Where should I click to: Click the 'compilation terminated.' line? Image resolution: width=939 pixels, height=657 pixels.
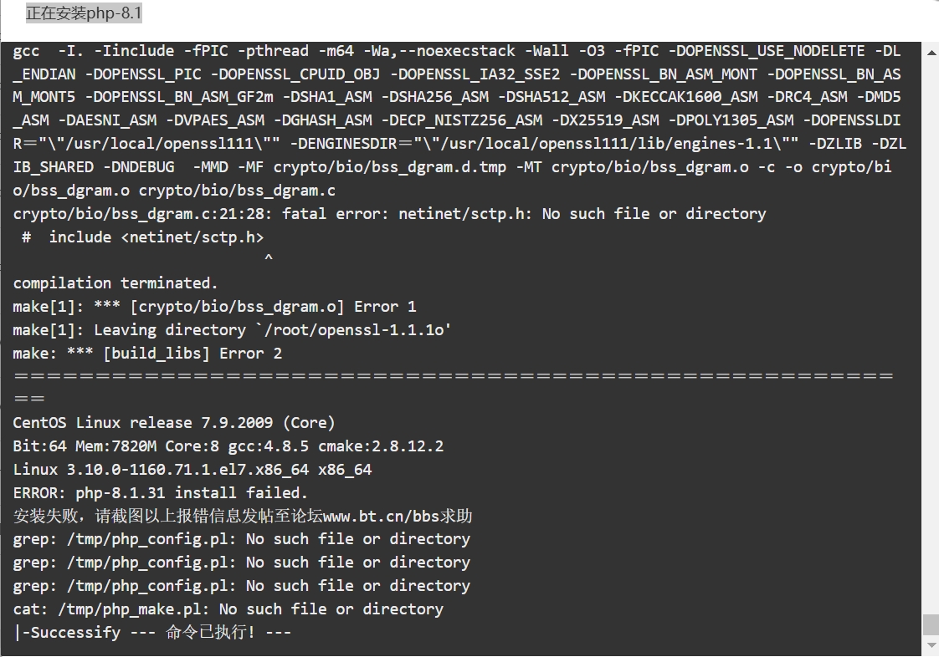click(115, 283)
